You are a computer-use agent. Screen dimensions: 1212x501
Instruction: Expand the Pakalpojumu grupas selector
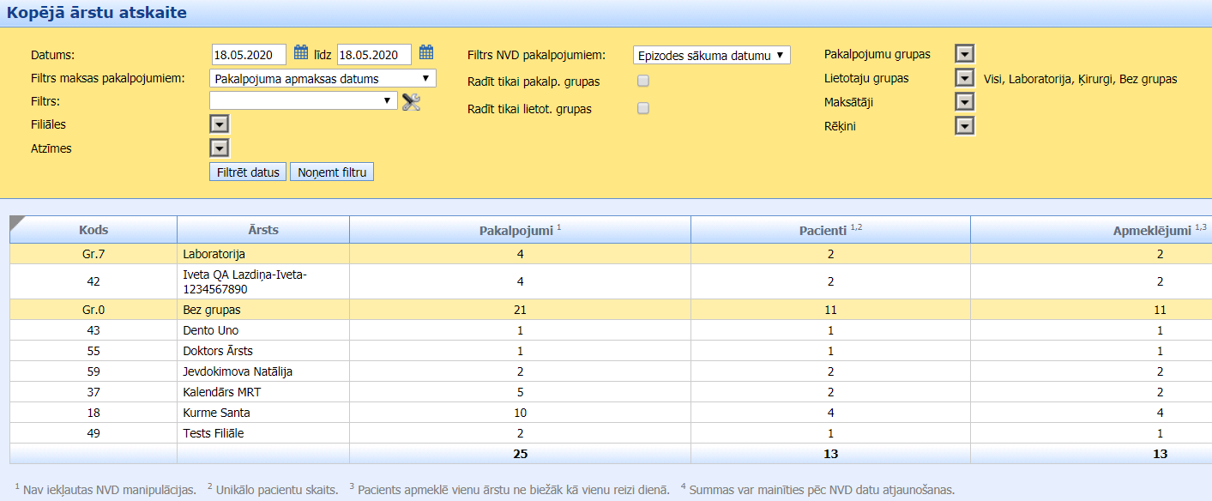pos(965,55)
